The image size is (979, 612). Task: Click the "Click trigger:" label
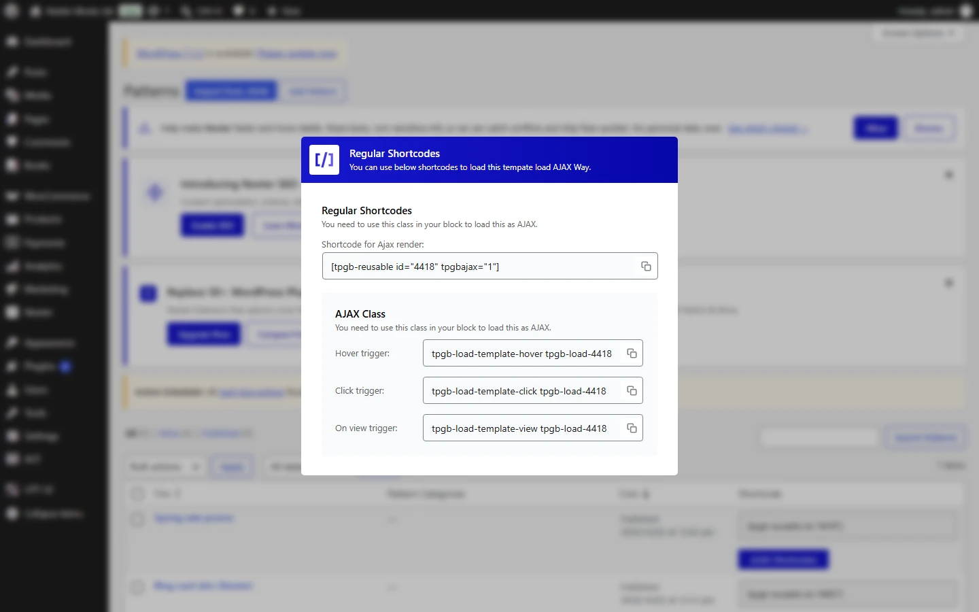[x=360, y=391]
